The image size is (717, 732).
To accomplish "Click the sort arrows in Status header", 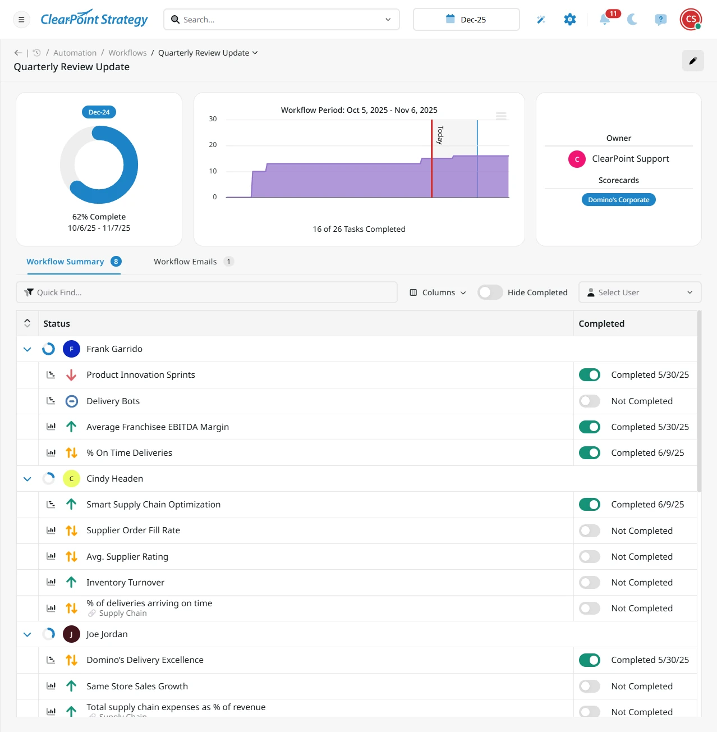I will pyautogui.click(x=27, y=323).
